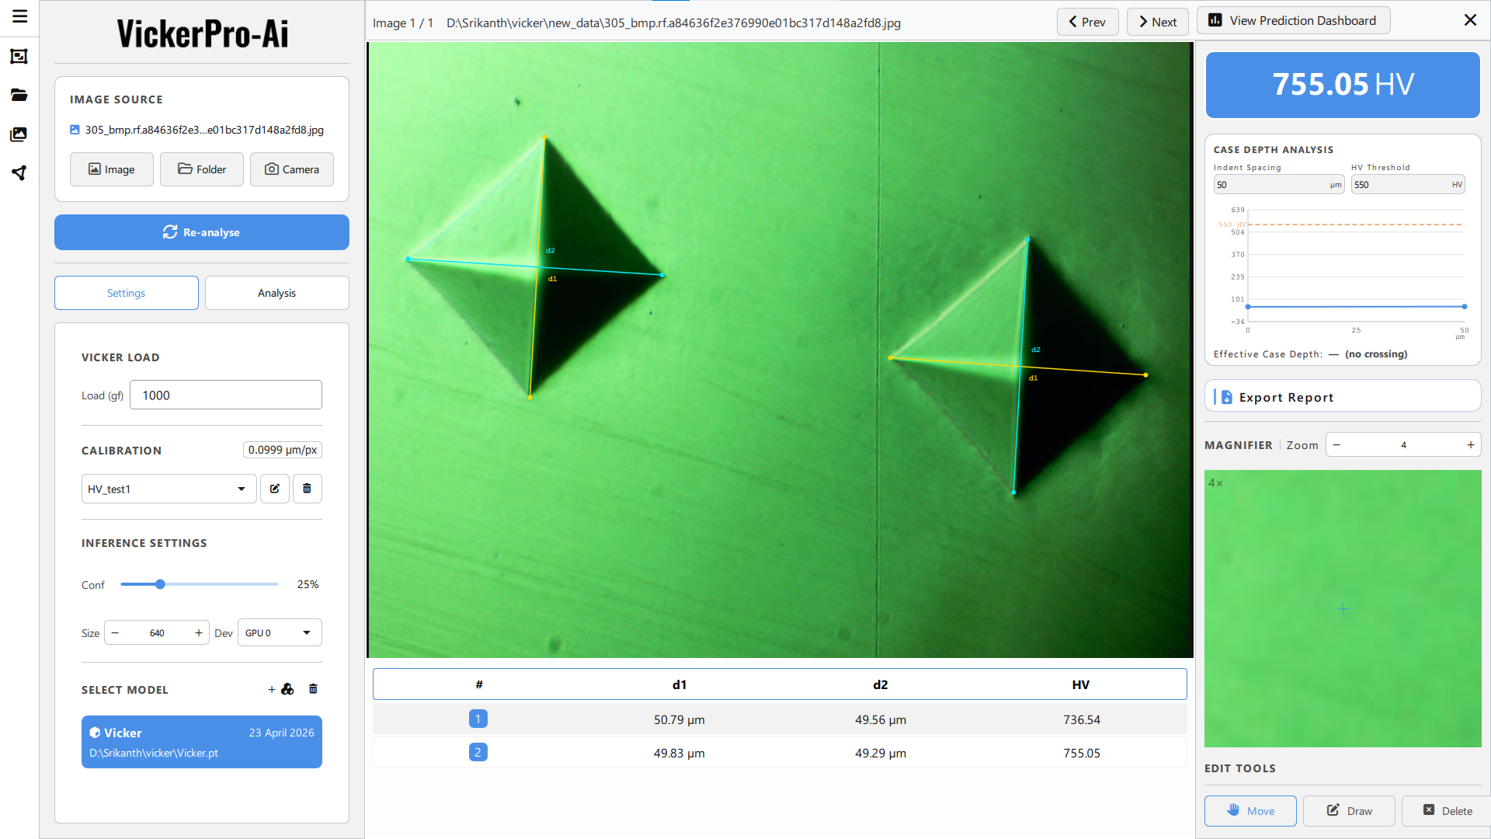This screenshot has height=839, width=1491.
Task: Click the 736.54 HV value cell
Action: point(1082,720)
